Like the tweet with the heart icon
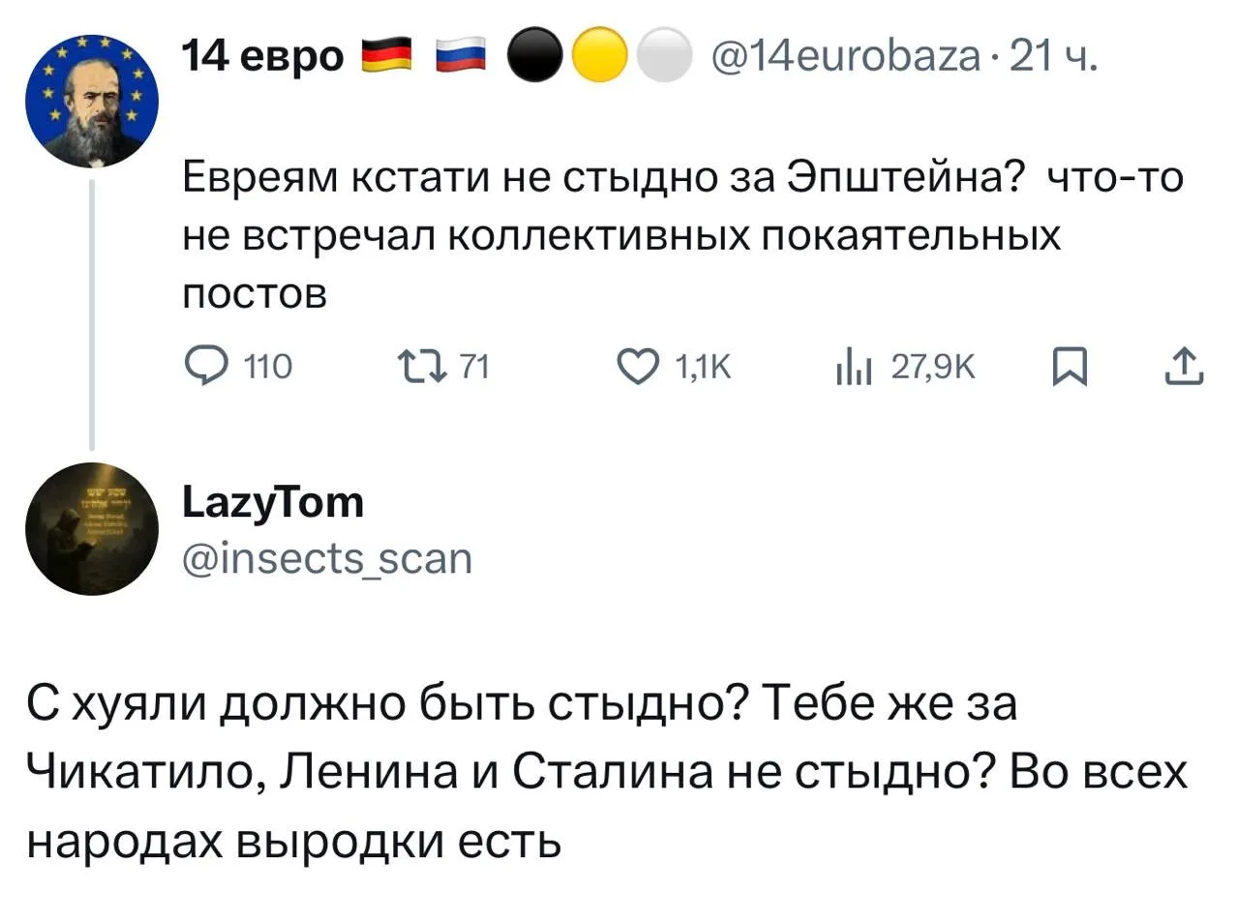 (x=638, y=367)
